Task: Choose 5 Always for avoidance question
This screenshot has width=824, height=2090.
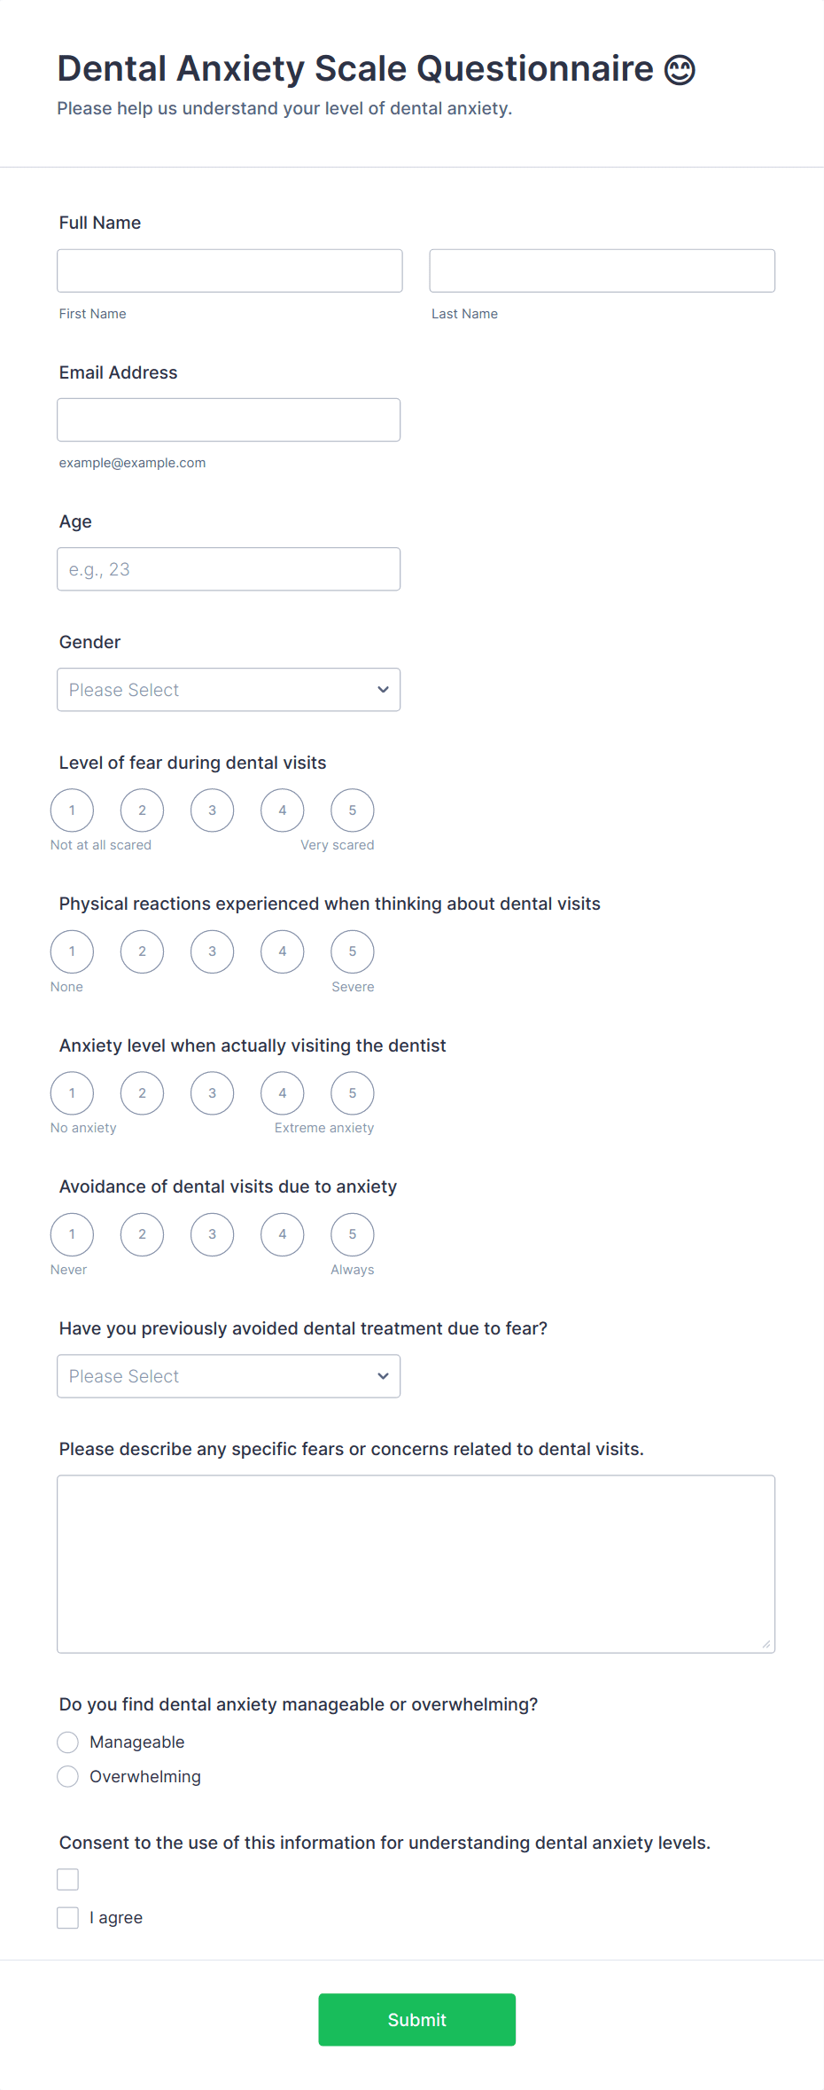Action: (352, 1234)
